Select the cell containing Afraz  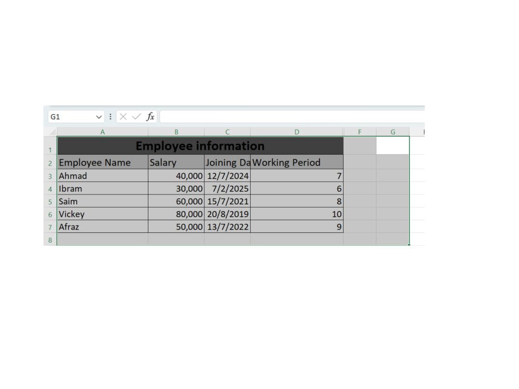(103, 227)
